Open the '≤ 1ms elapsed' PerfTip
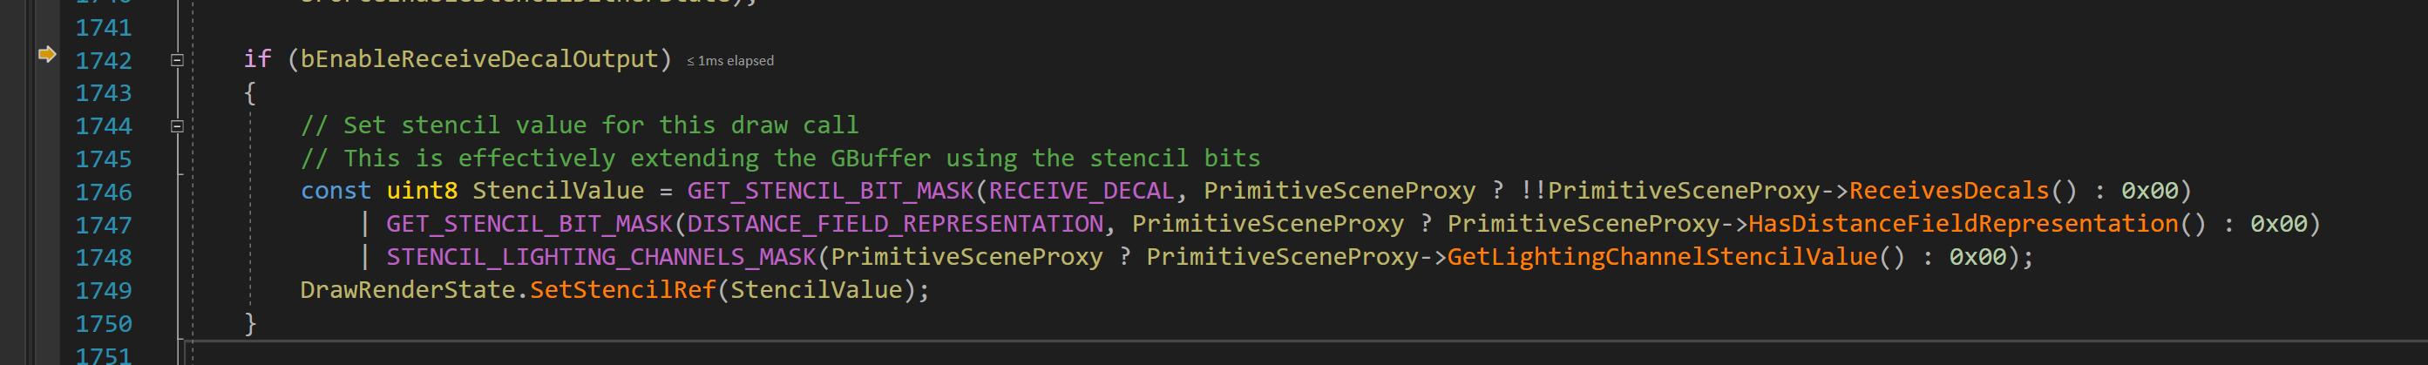This screenshot has height=365, width=2428. (730, 61)
